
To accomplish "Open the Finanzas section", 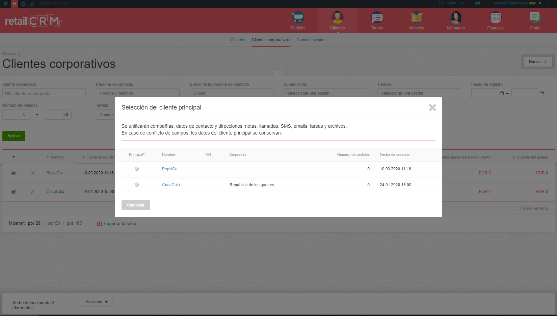I will point(495,21).
